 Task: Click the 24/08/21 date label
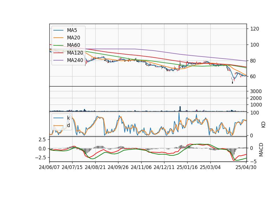(x=95, y=167)
